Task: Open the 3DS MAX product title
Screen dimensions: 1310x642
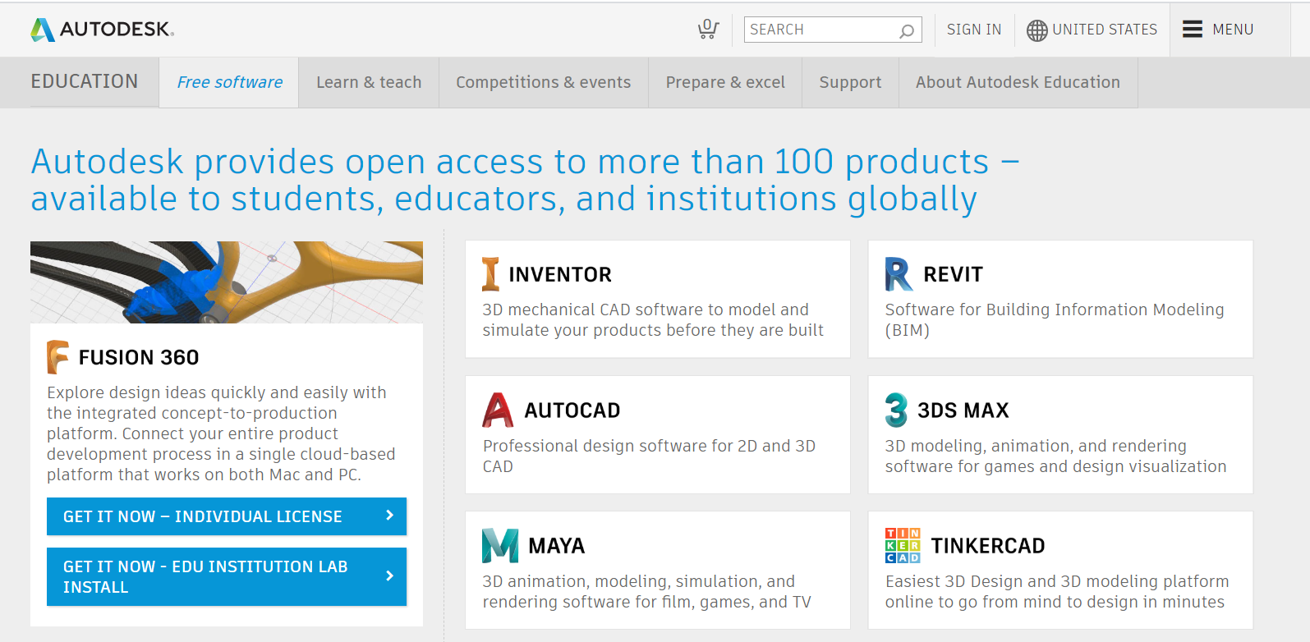Action: coord(963,410)
